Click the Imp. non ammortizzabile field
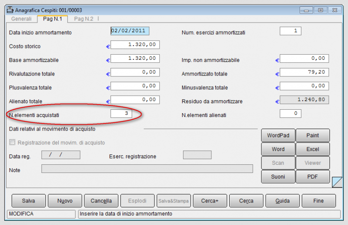 tap(304, 59)
